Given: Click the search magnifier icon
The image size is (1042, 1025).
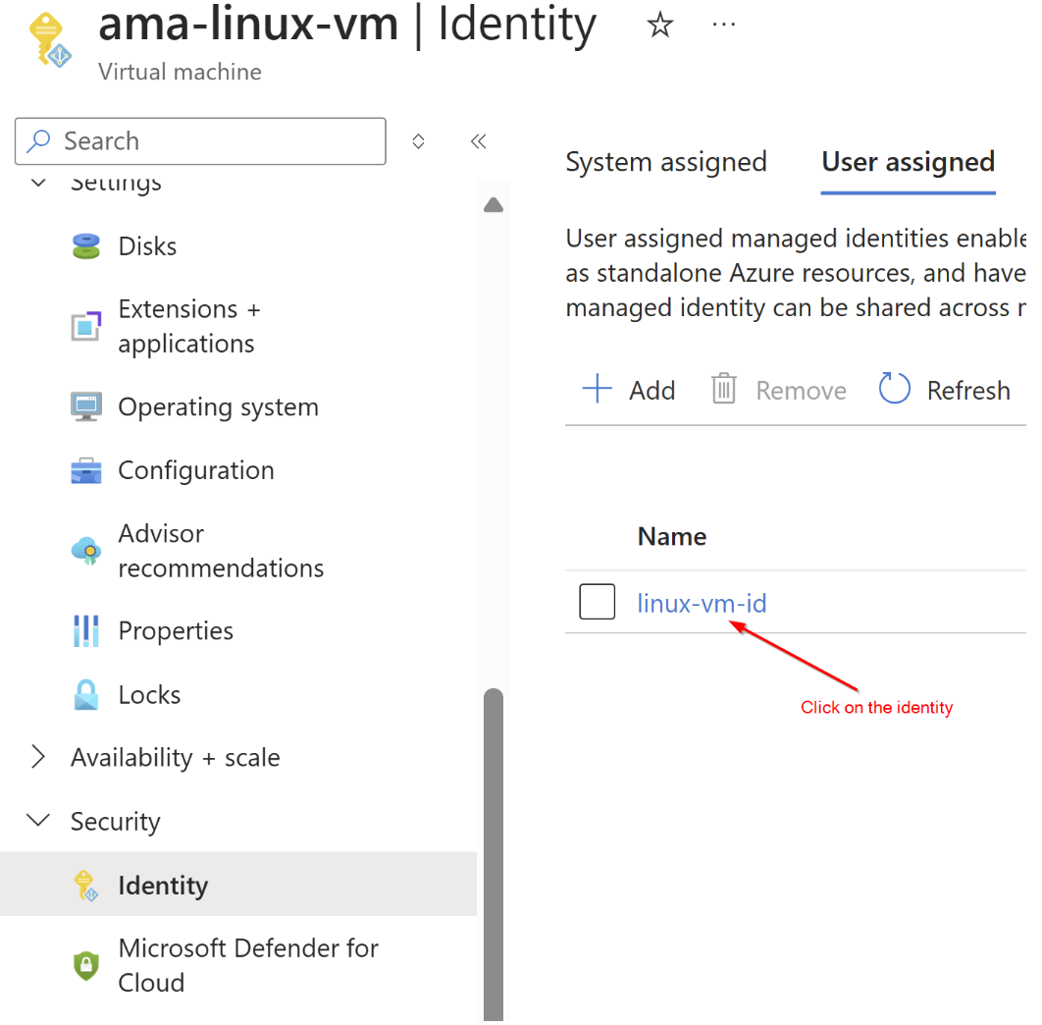Looking at the screenshot, I should [38, 140].
